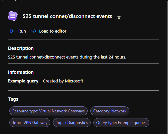Click the S2S tunnel connet/disconnect events title
This screenshot has width=168, height=134.
click(x=67, y=16)
